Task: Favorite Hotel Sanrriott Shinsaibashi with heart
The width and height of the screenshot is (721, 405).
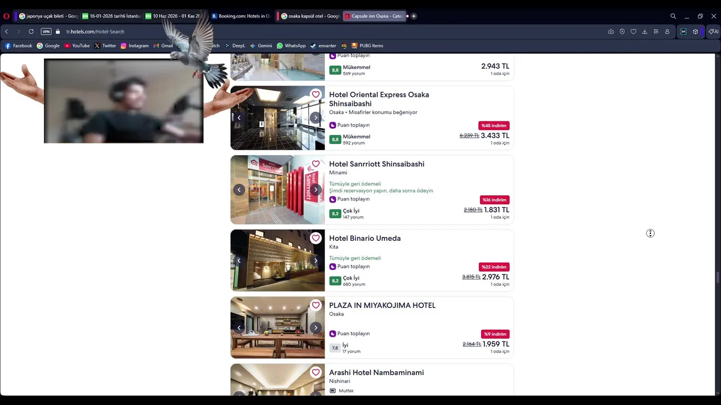Action: [x=315, y=164]
